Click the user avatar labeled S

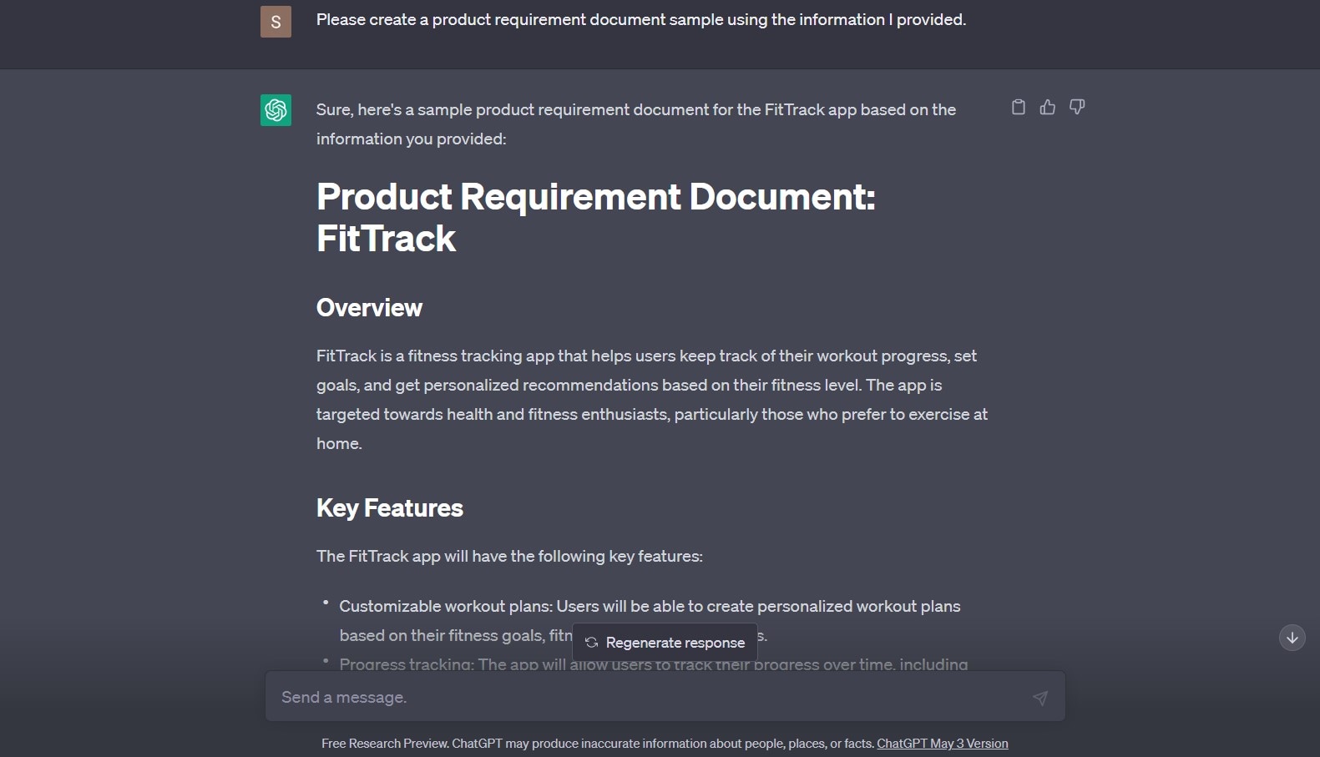click(276, 22)
